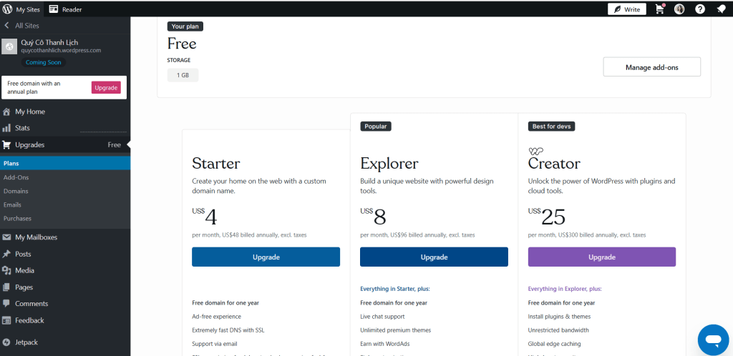
Task: Collapse the Upgrades sidebar menu
Action: pos(29,144)
